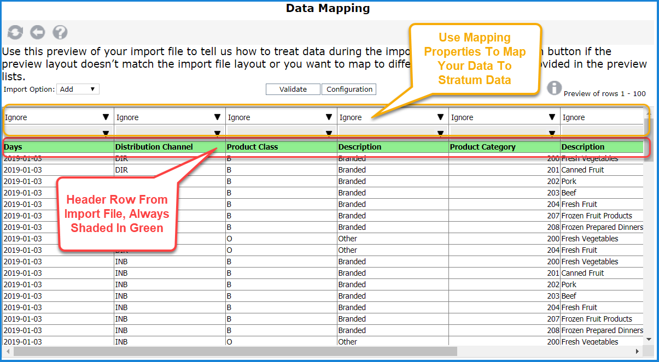Select the Days header cell
This screenshot has height=362, width=659.
(x=57, y=147)
